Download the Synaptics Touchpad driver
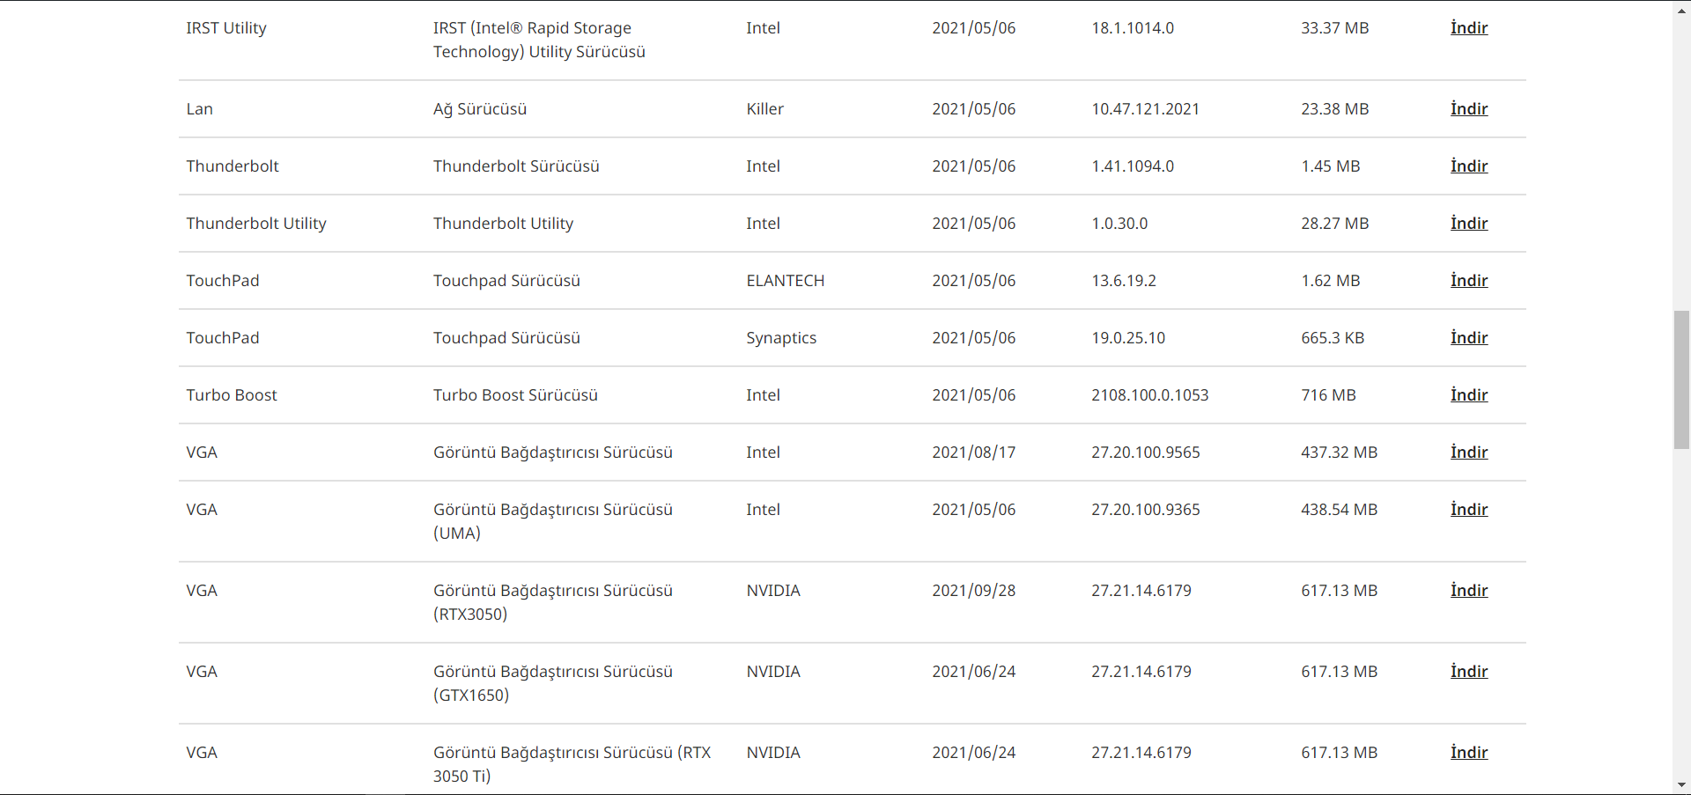 point(1469,338)
